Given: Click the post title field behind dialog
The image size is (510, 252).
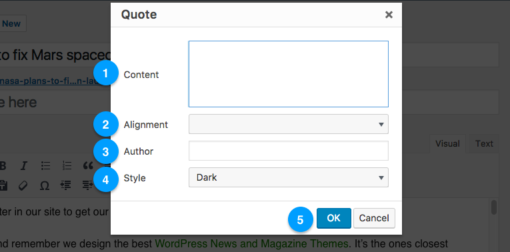Looking at the screenshot, I should coord(55,55).
